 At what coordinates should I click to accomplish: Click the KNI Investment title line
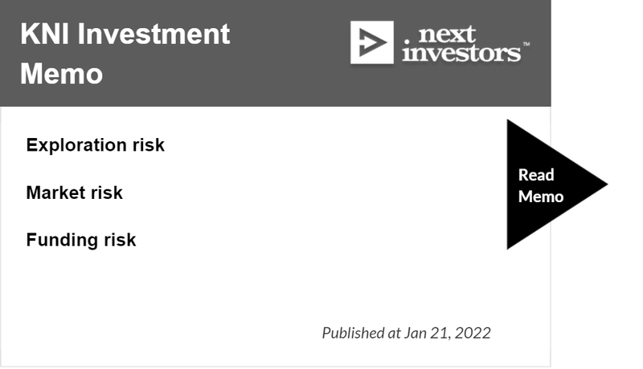pyautogui.click(x=125, y=34)
